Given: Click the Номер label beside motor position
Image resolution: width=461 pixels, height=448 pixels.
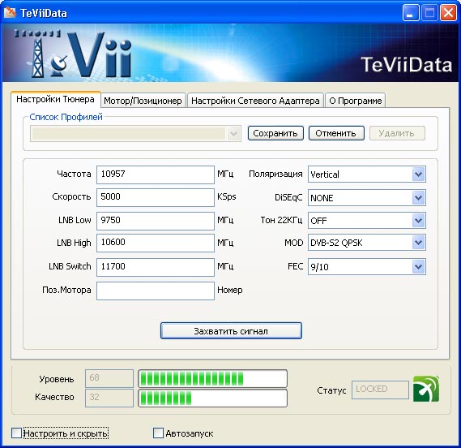Looking at the screenshot, I should coord(230,290).
